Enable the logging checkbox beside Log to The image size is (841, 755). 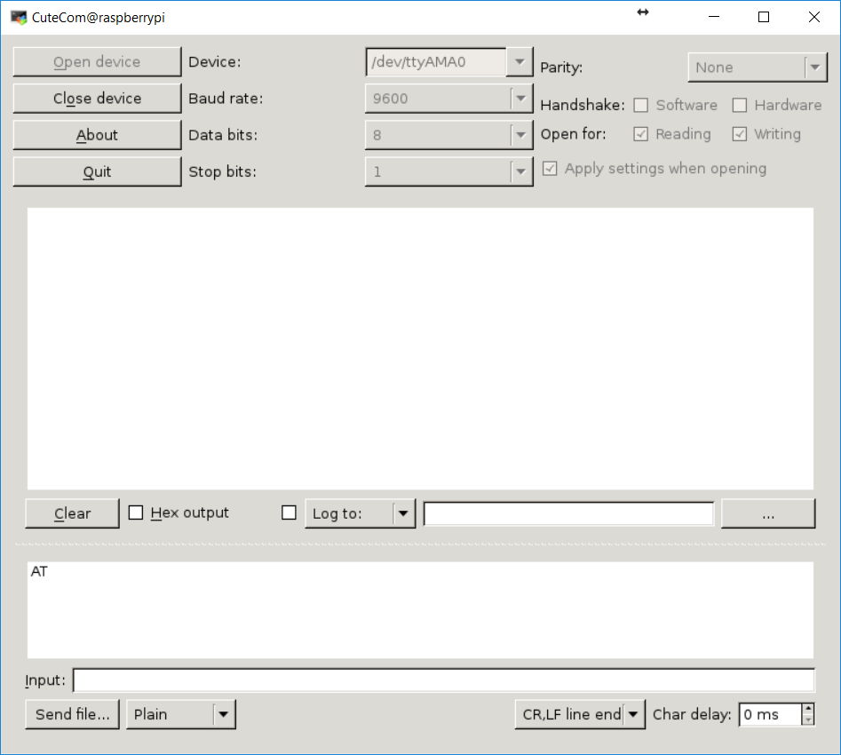pyautogui.click(x=289, y=513)
